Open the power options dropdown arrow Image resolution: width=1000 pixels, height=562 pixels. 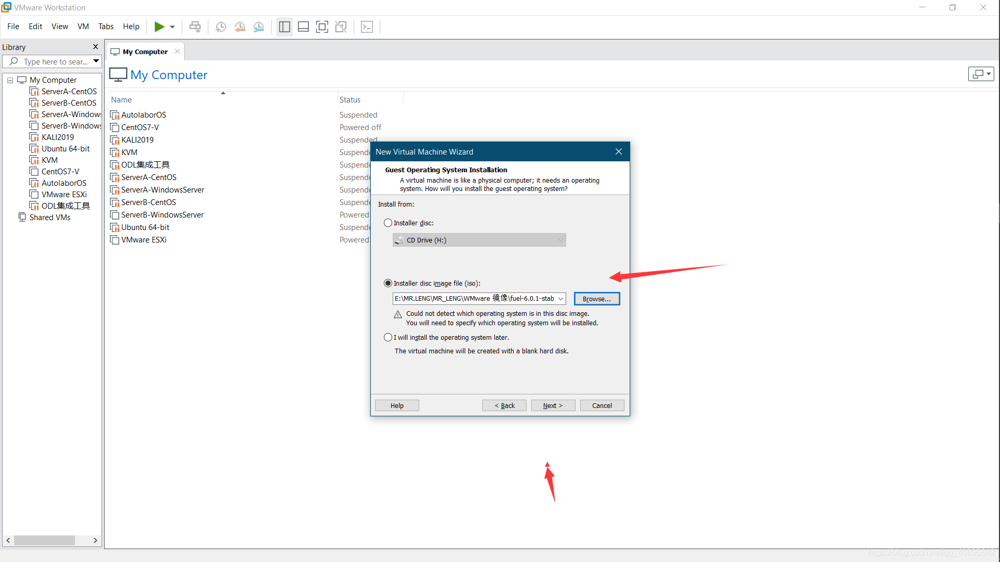coord(172,27)
